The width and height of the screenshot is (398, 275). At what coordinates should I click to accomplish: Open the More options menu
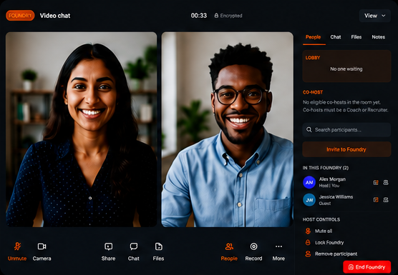tap(278, 251)
